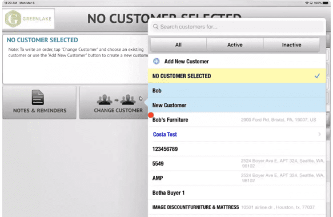The width and height of the screenshot is (333, 217).
Task: Click the NO CUSTOMER SELECTED panel heading
Action: point(42,40)
